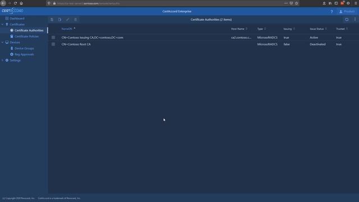Select the CN=Contoso Issuing CA row name
The width and height of the screenshot is (359, 202).
(92, 38)
